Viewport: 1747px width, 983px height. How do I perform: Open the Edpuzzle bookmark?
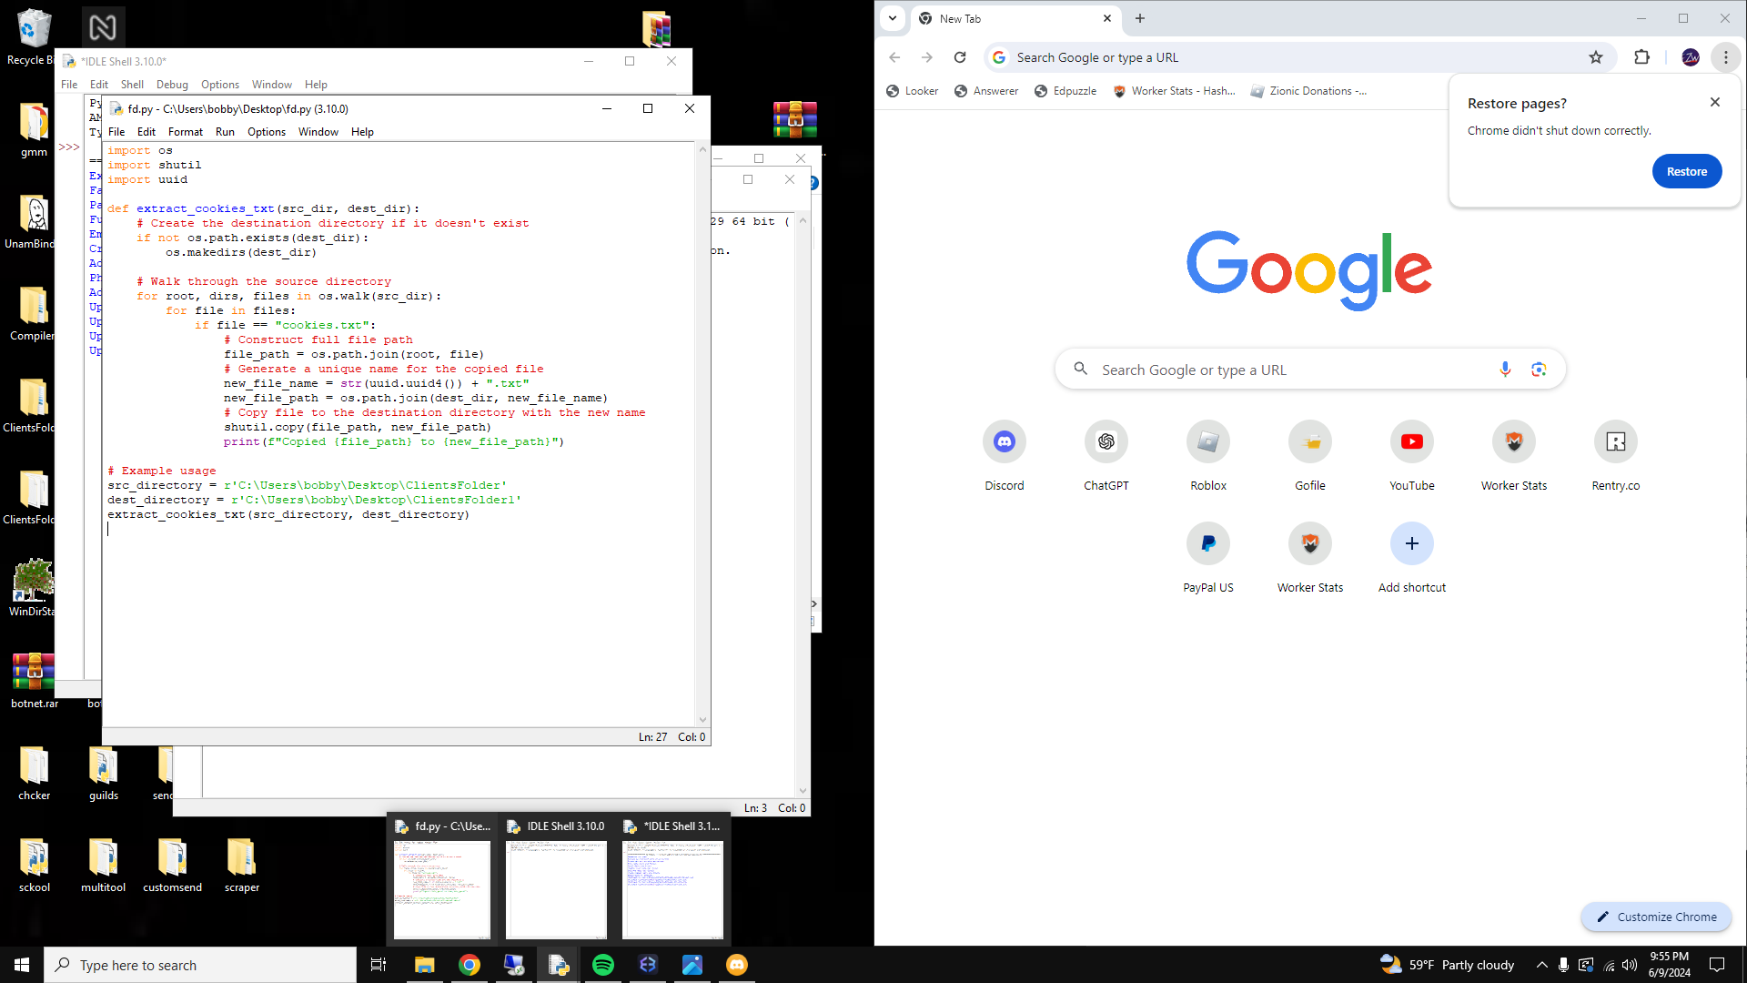click(1065, 91)
